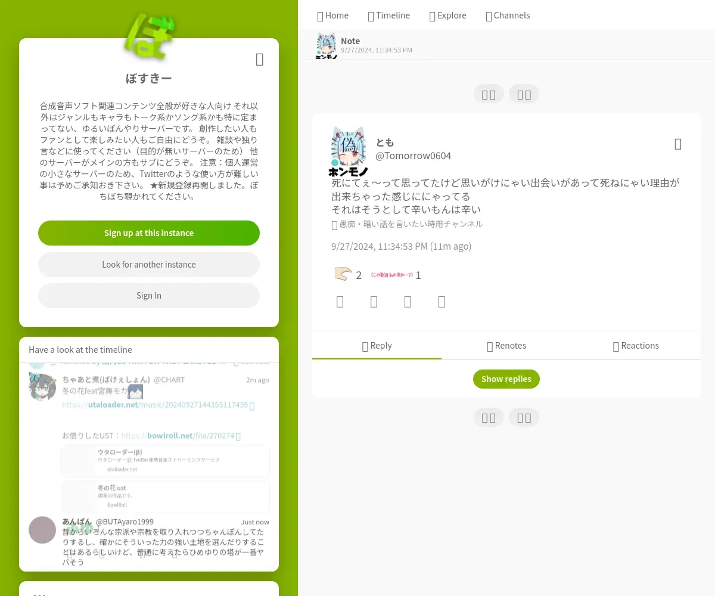715x596 pixels.
Task: Open the 9/27/2024, 11:34:53 PM (11m ago) timestamp link
Action: point(401,246)
